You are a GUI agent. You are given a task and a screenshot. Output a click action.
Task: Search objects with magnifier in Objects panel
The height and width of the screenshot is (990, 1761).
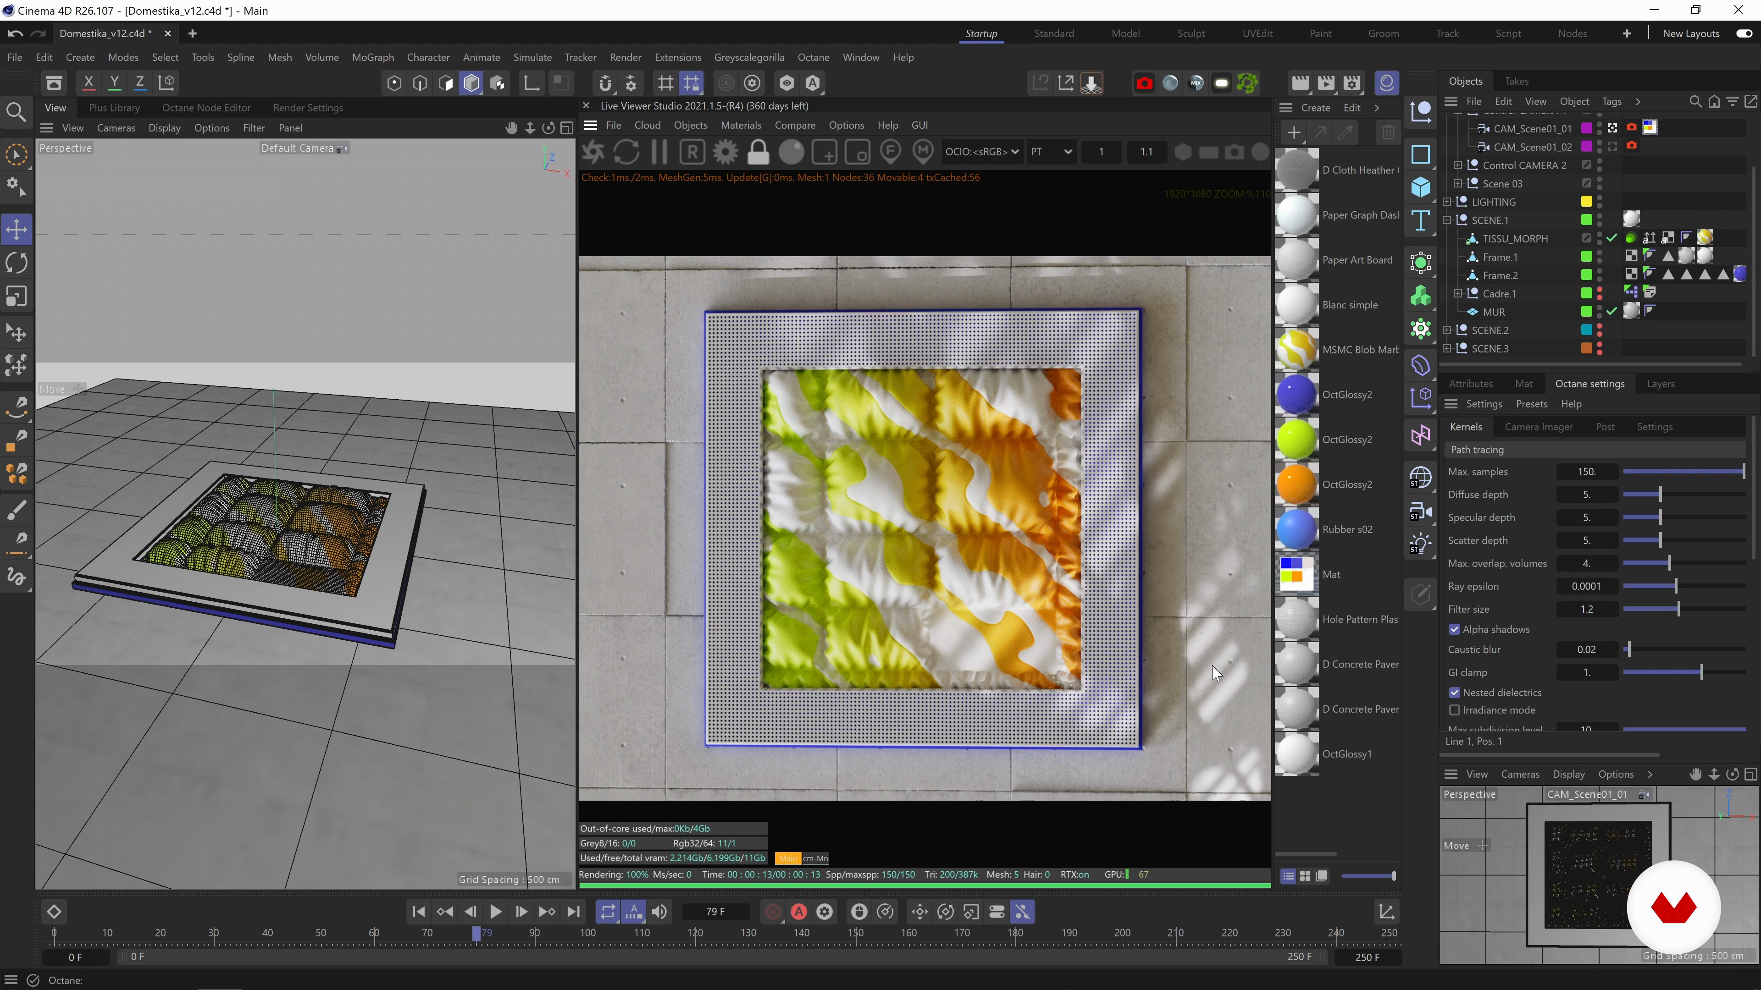1695,101
